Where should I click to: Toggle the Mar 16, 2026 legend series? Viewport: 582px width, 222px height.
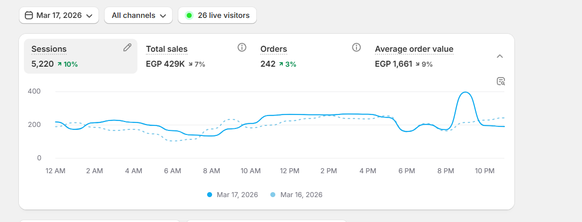pyautogui.click(x=296, y=195)
